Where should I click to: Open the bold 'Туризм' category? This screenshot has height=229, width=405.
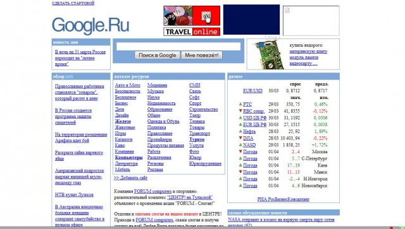tap(197, 139)
